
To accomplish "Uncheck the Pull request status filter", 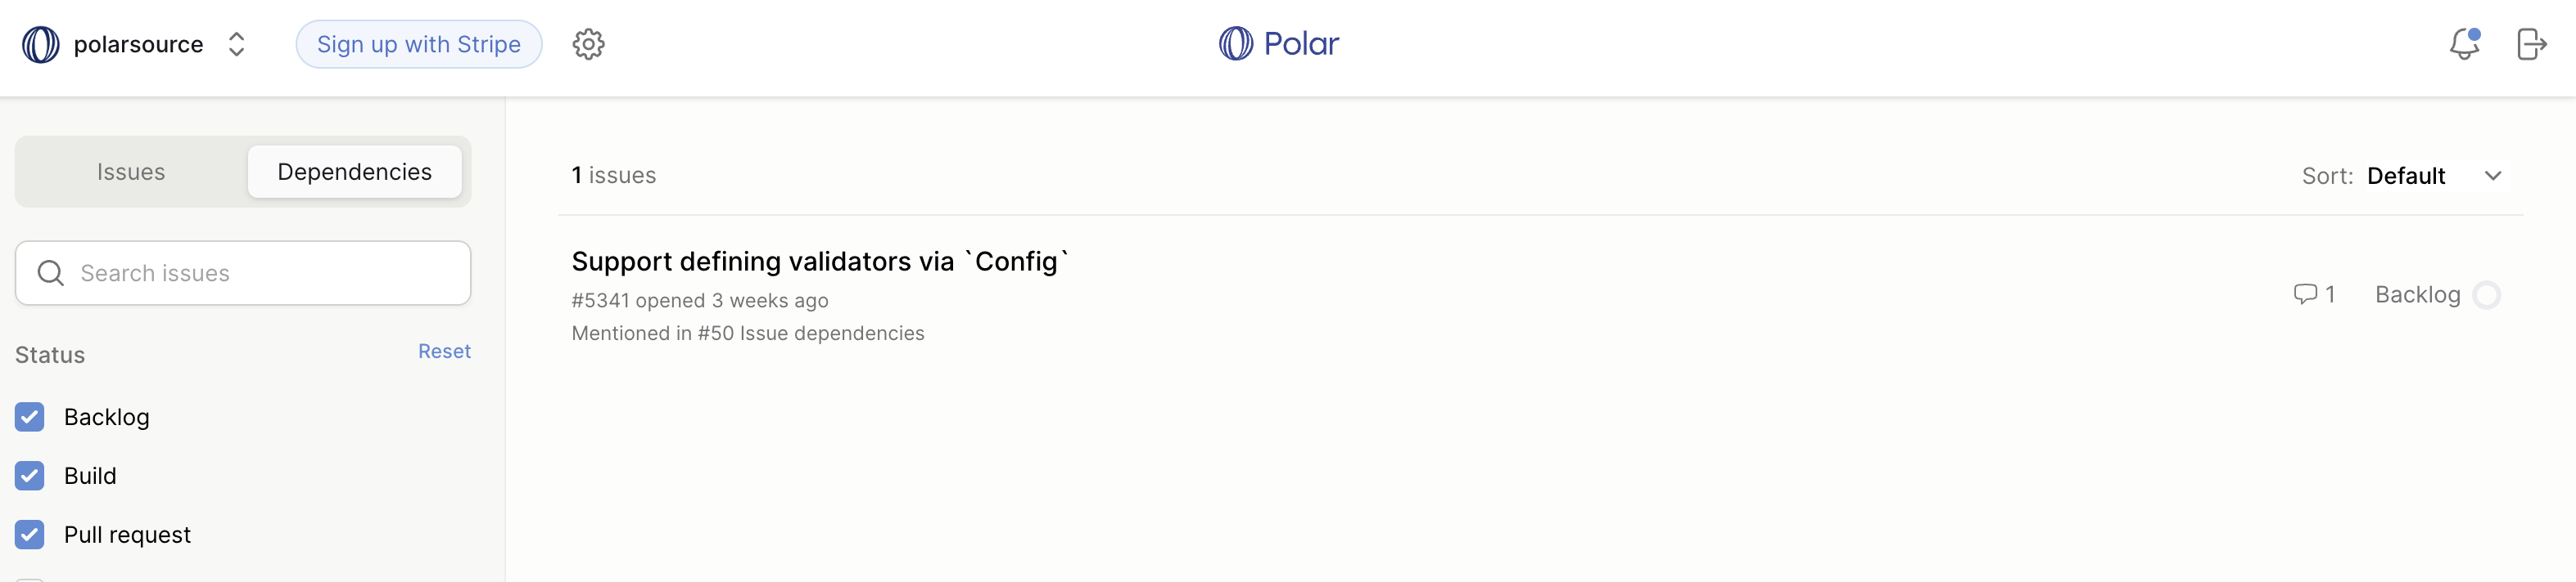I will [x=29, y=534].
